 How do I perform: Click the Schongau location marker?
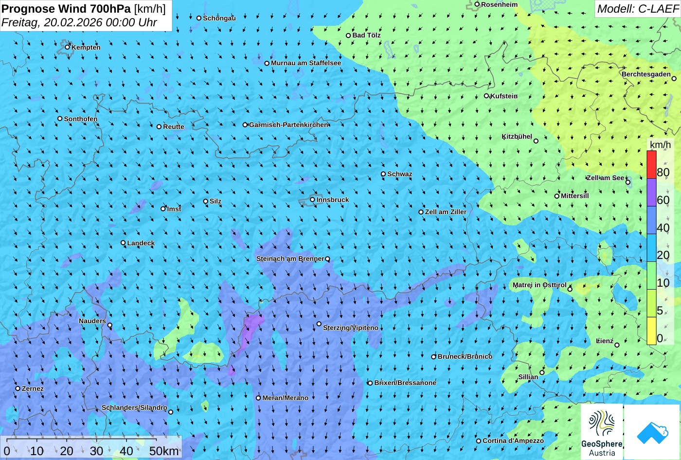[x=199, y=18]
